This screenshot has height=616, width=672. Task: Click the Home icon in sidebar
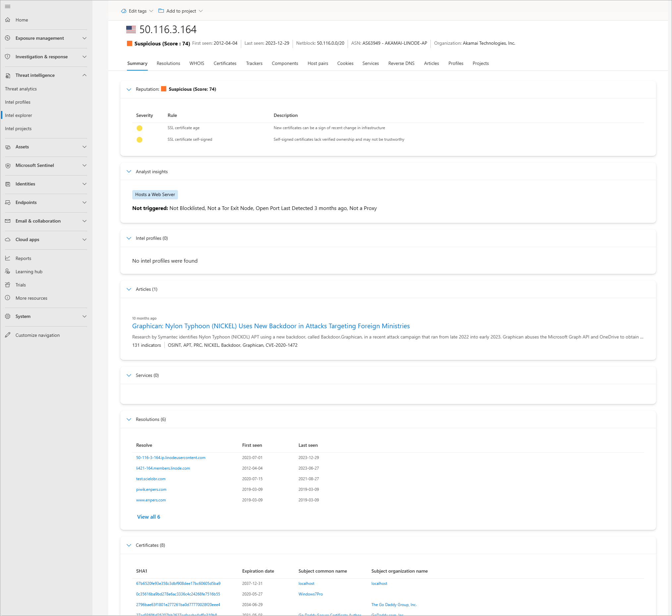tap(8, 20)
